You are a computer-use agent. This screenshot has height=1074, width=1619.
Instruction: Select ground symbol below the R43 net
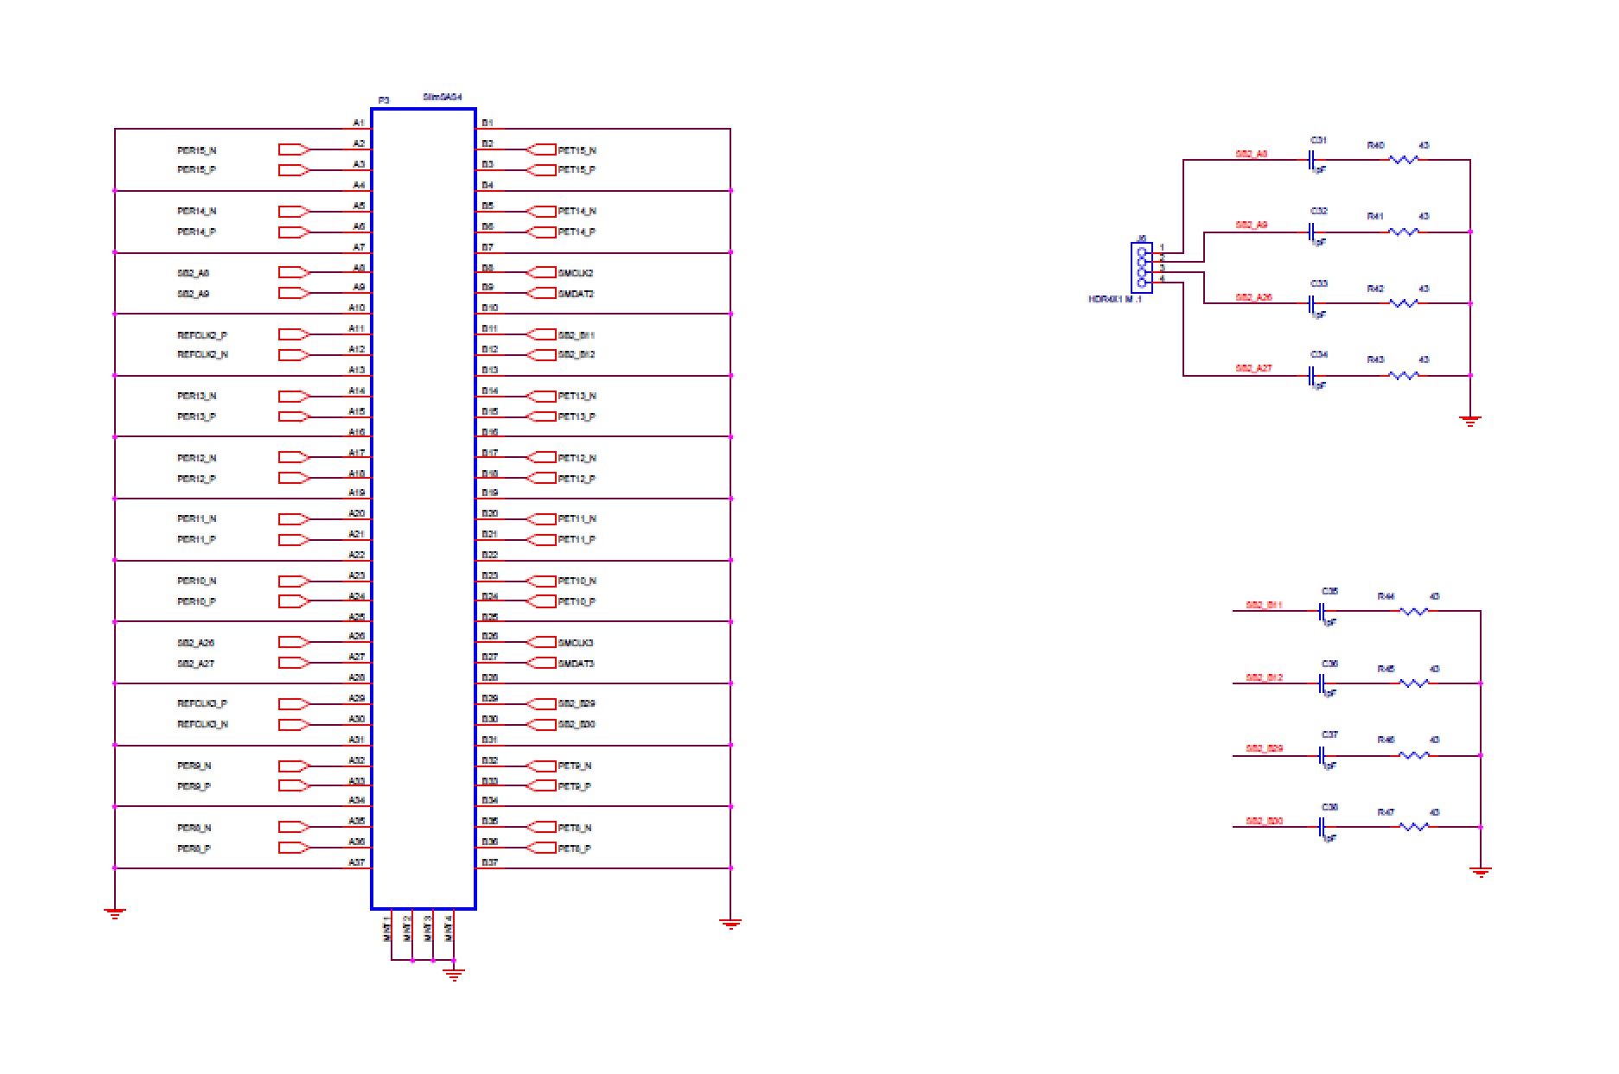click(1469, 422)
